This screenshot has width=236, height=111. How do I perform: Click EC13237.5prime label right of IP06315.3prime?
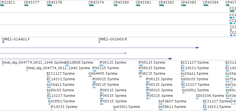click(195, 84)
